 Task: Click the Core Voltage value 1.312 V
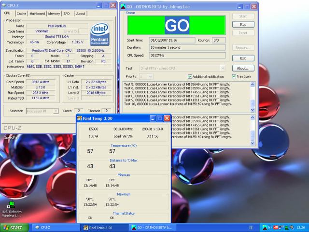pos(78,42)
